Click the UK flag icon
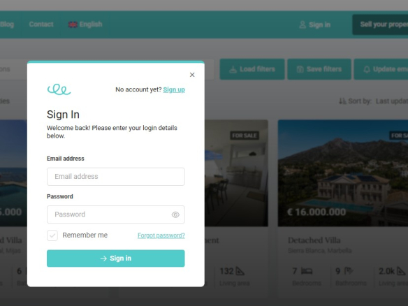The height and width of the screenshot is (306, 408). 73,24
